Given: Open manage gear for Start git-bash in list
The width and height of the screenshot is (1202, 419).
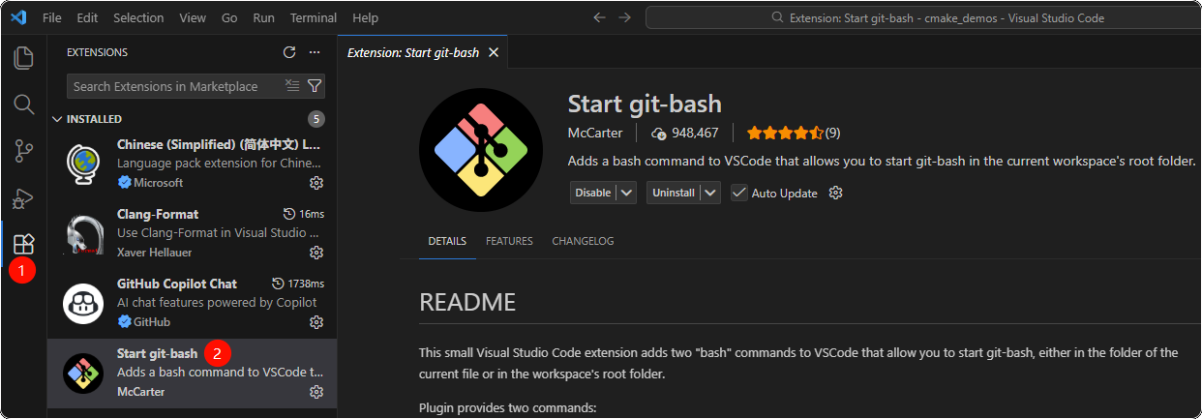Looking at the screenshot, I should (x=316, y=392).
